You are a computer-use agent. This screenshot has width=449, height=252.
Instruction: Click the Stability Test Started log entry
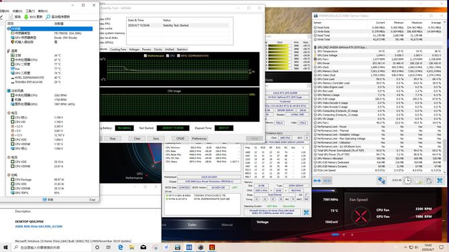click(x=179, y=25)
